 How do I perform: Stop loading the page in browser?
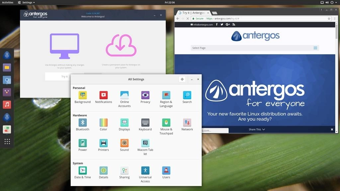188,19
